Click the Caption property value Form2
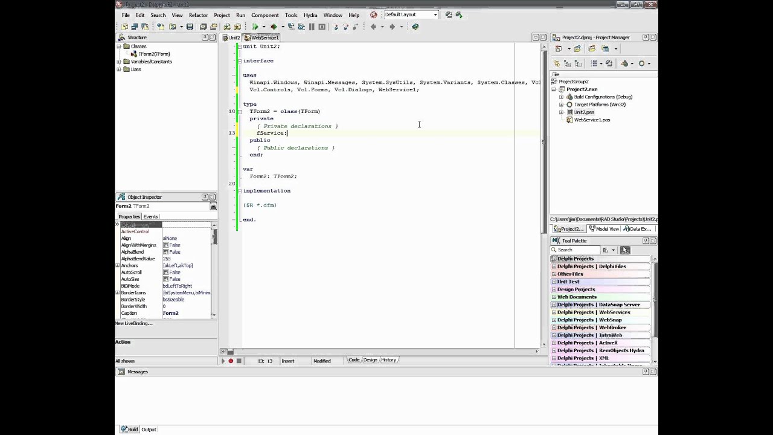The image size is (773, 435). (170, 314)
